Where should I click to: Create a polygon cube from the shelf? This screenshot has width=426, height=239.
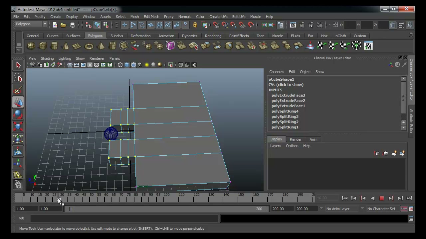coord(43,46)
